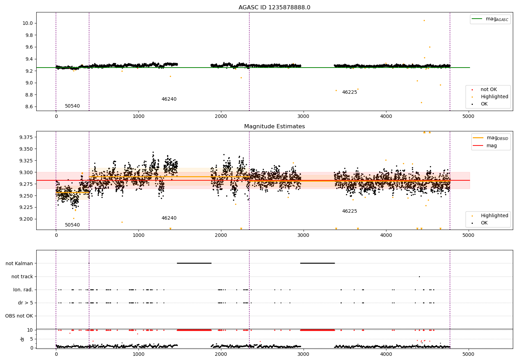Image resolution: width=518 pixels, height=362 pixels.
Task: Click 3000 x-tick under Magnitude Estimates panel
Action: click(x=304, y=235)
